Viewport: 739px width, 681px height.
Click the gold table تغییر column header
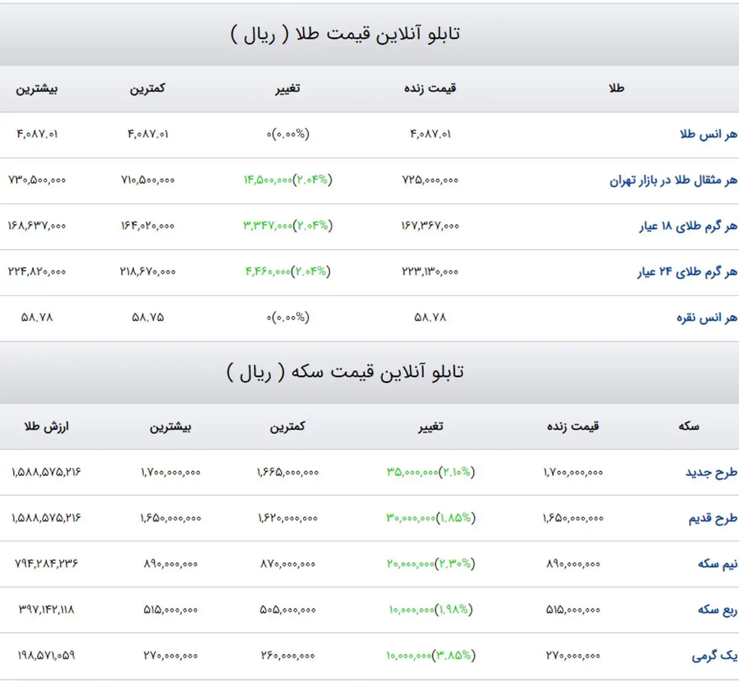point(288,89)
